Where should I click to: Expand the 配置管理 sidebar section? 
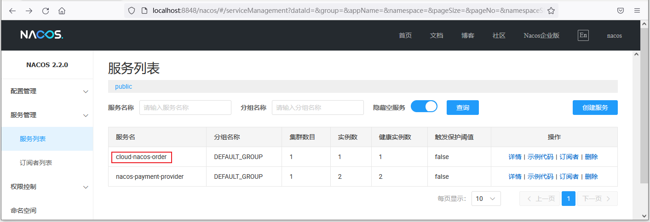[x=47, y=91]
